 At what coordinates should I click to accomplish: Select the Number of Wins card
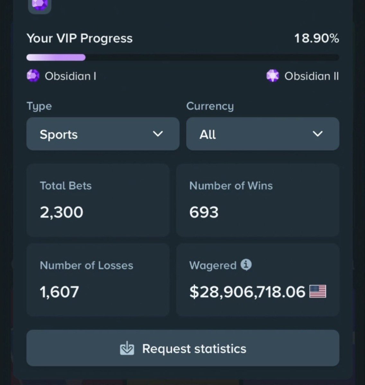pos(258,200)
